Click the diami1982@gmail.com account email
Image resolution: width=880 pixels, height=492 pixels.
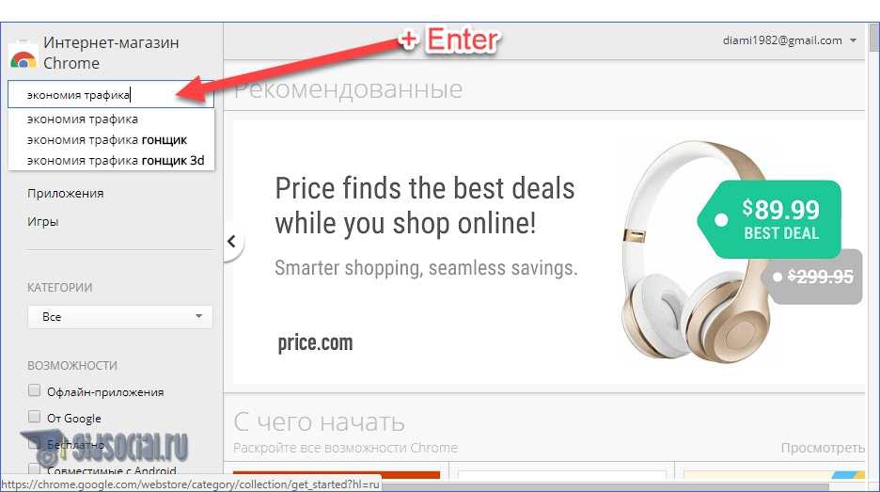[782, 40]
